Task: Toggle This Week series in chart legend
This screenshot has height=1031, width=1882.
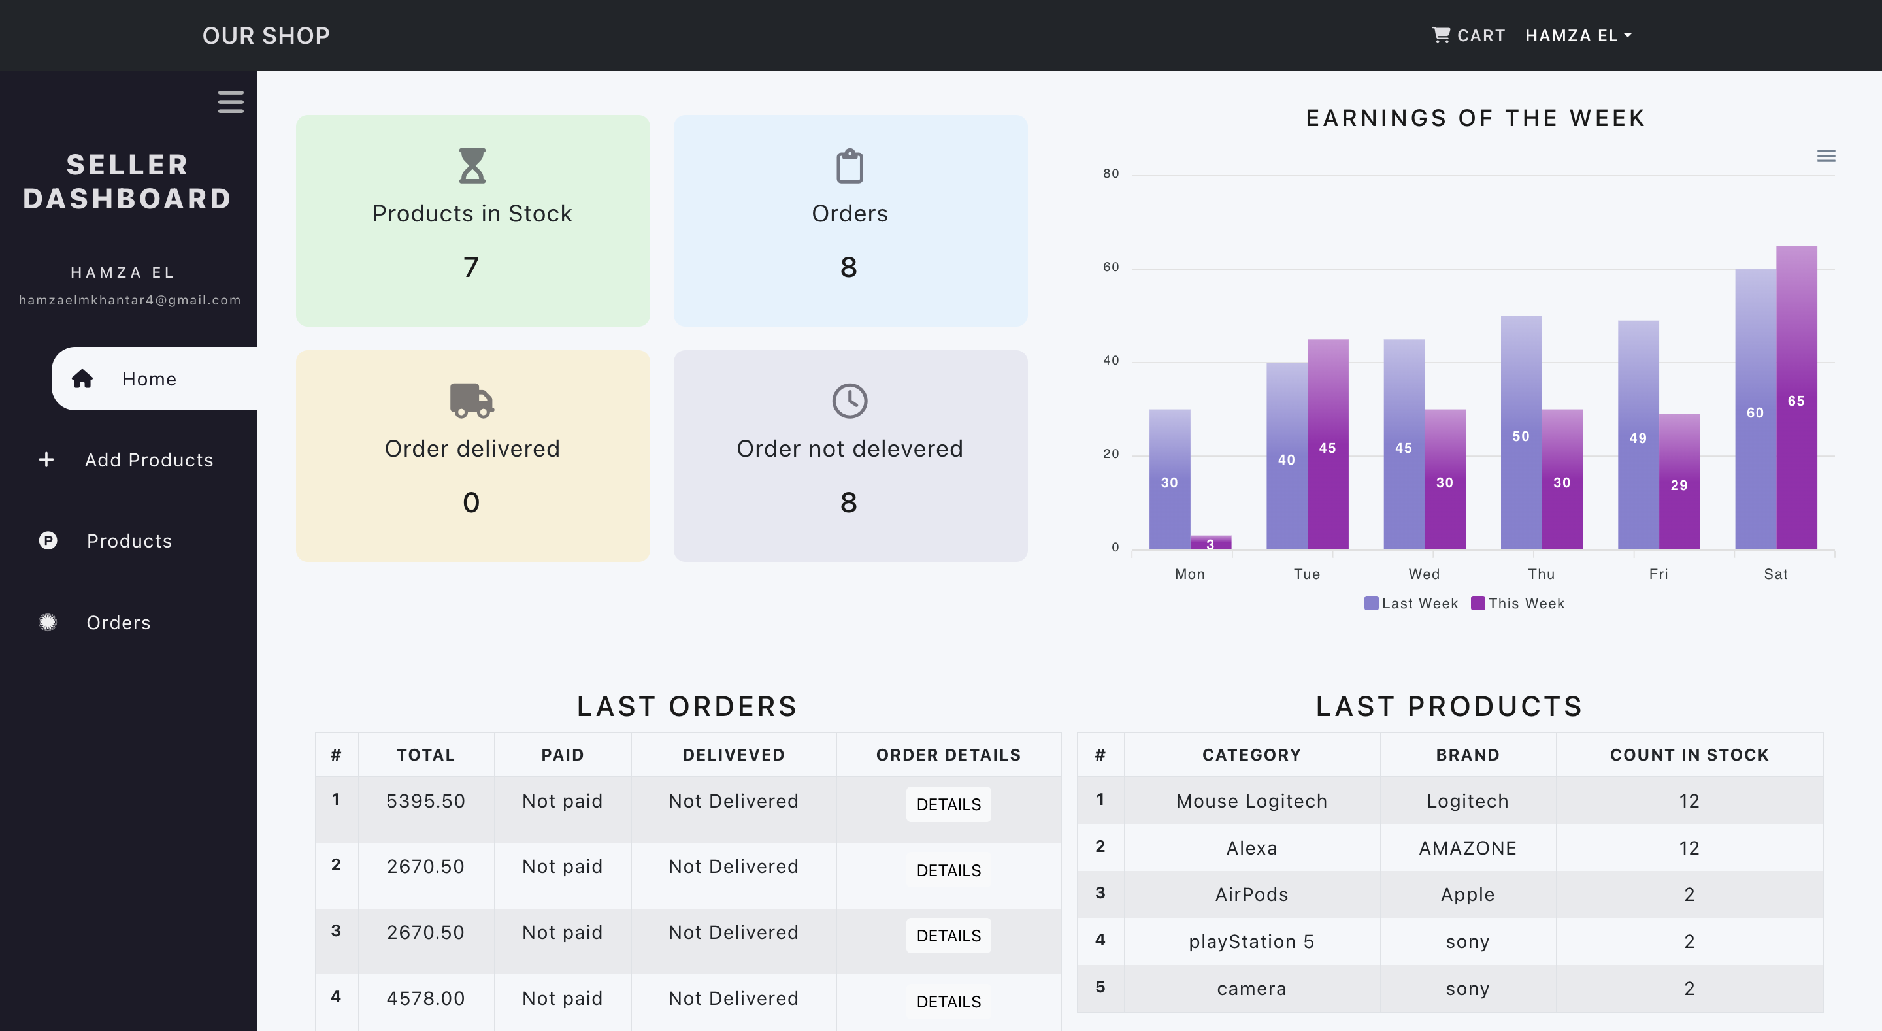Action: (x=1518, y=604)
